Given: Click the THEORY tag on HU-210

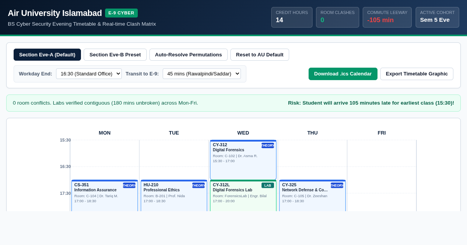Looking at the screenshot, I should click(198, 185).
